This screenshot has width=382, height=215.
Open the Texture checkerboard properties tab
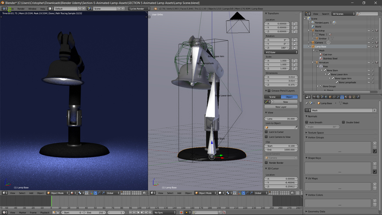350,97
